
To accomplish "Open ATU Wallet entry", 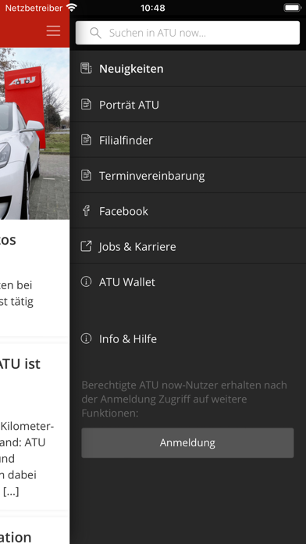I will coord(188,281).
